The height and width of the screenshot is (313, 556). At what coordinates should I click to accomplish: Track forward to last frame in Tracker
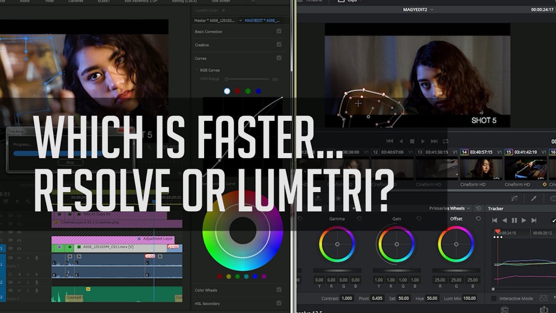coord(534,220)
